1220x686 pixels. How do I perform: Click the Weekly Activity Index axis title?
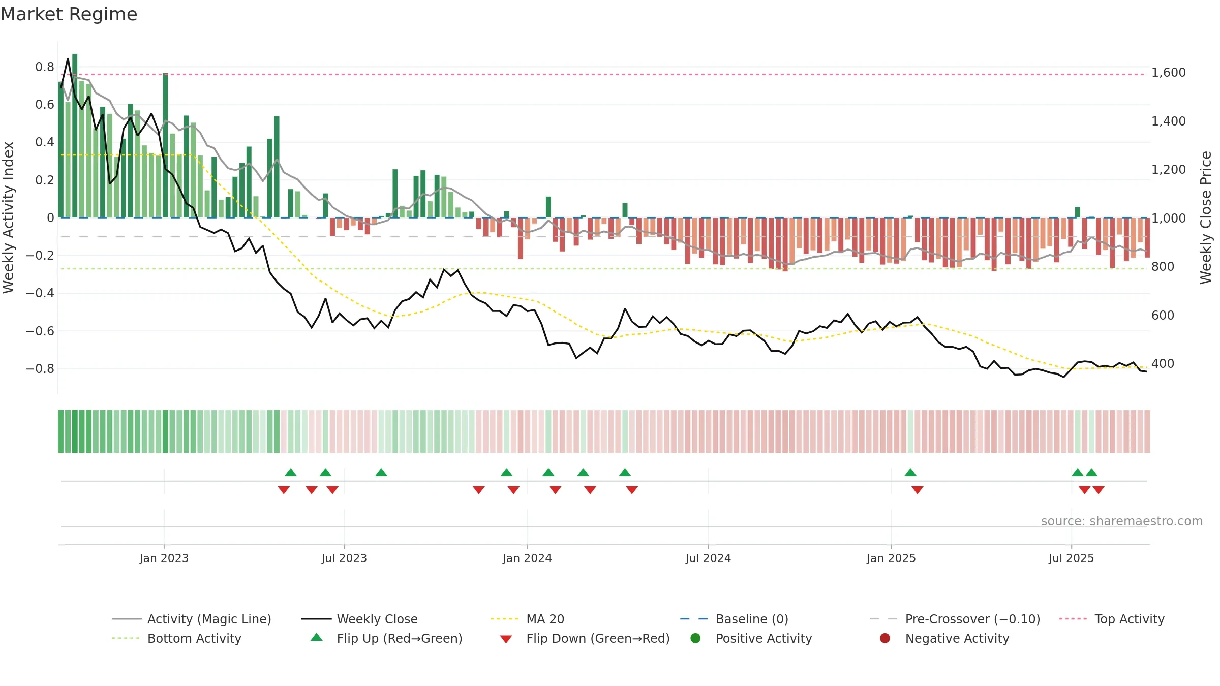(x=9, y=217)
